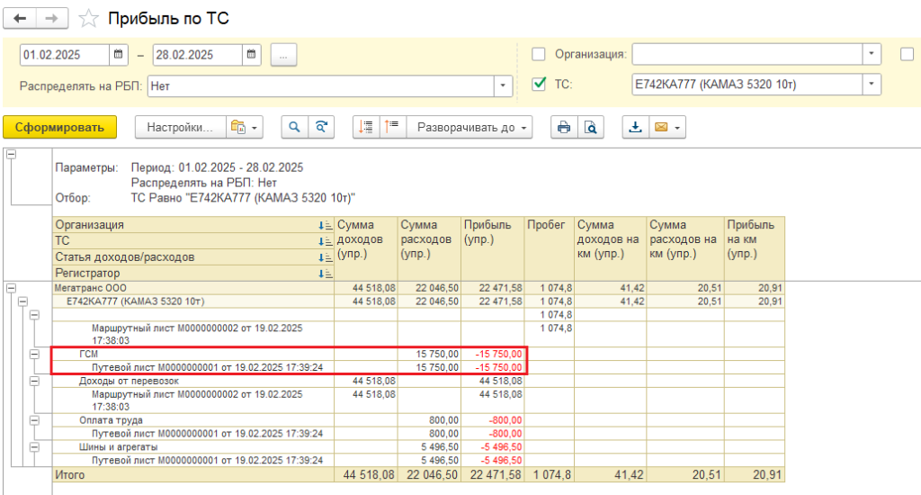Collapse the empty-article group with Пробег 1 074,8
This screenshot has height=495, width=921.
tap(35, 315)
